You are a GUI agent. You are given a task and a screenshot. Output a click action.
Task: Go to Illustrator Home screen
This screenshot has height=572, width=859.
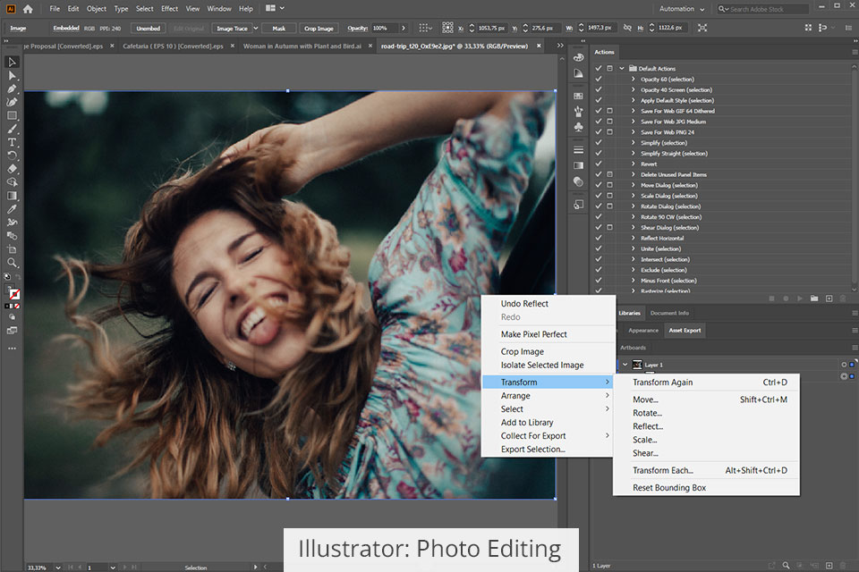[28, 9]
